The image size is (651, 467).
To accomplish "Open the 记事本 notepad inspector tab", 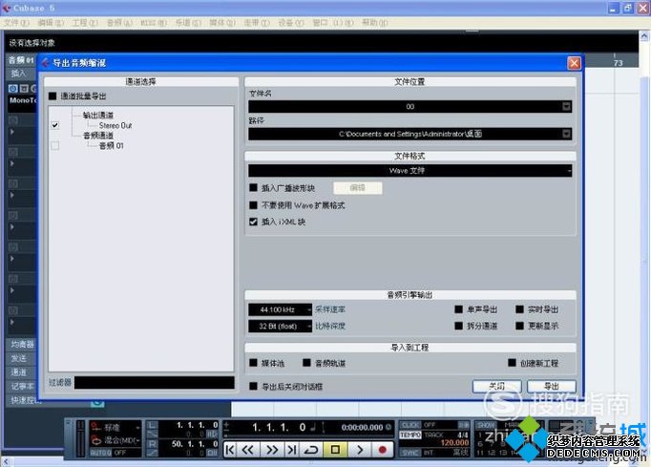I will [22, 387].
